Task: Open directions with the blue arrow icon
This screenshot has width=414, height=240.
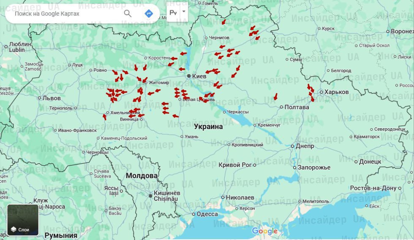Action: [x=148, y=13]
